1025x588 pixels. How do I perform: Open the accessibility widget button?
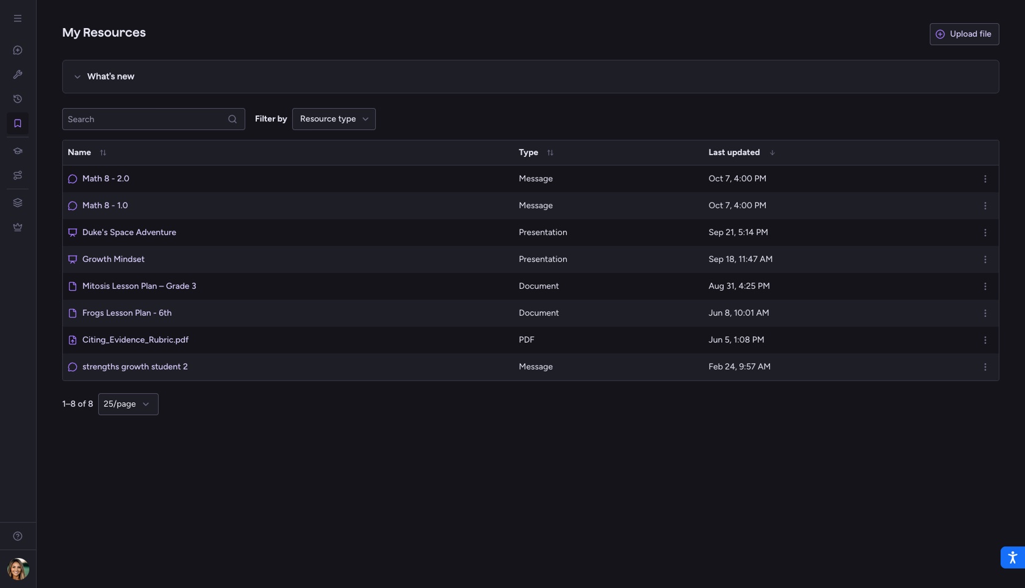pyautogui.click(x=1012, y=557)
